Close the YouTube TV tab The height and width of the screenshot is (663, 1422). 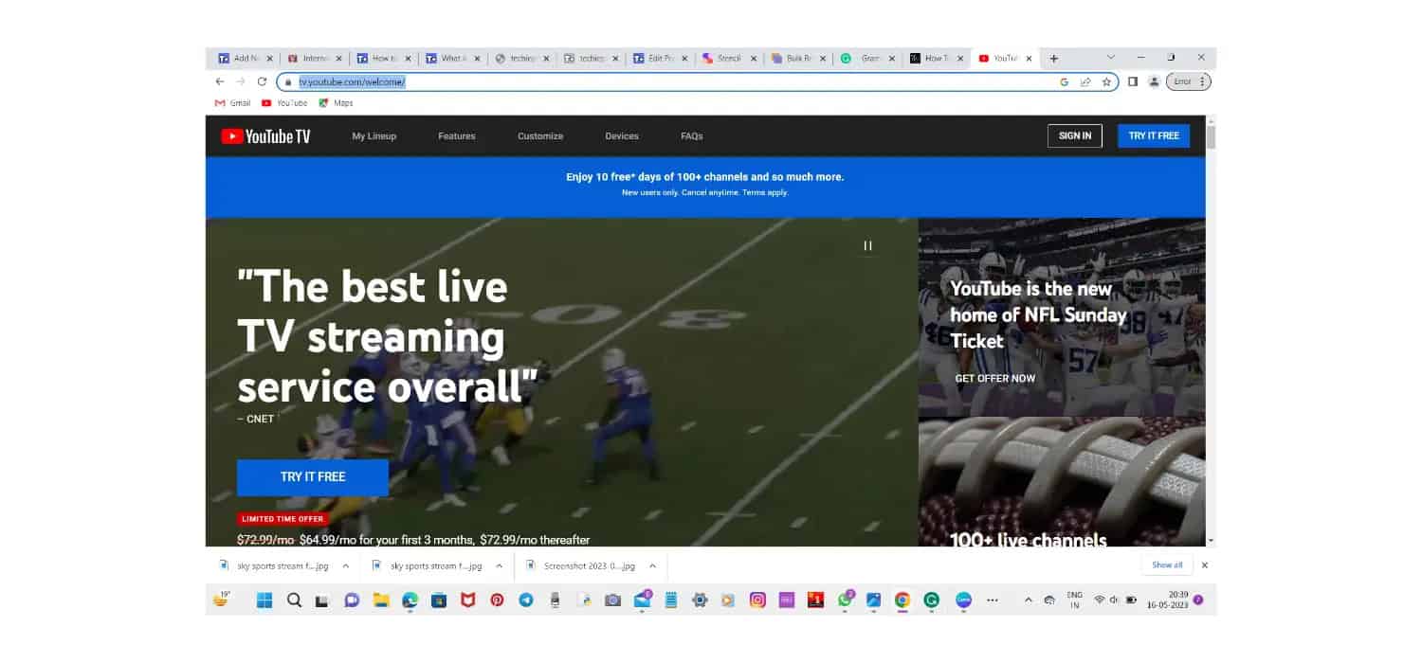pyautogui.click(x=1029, y=59)
